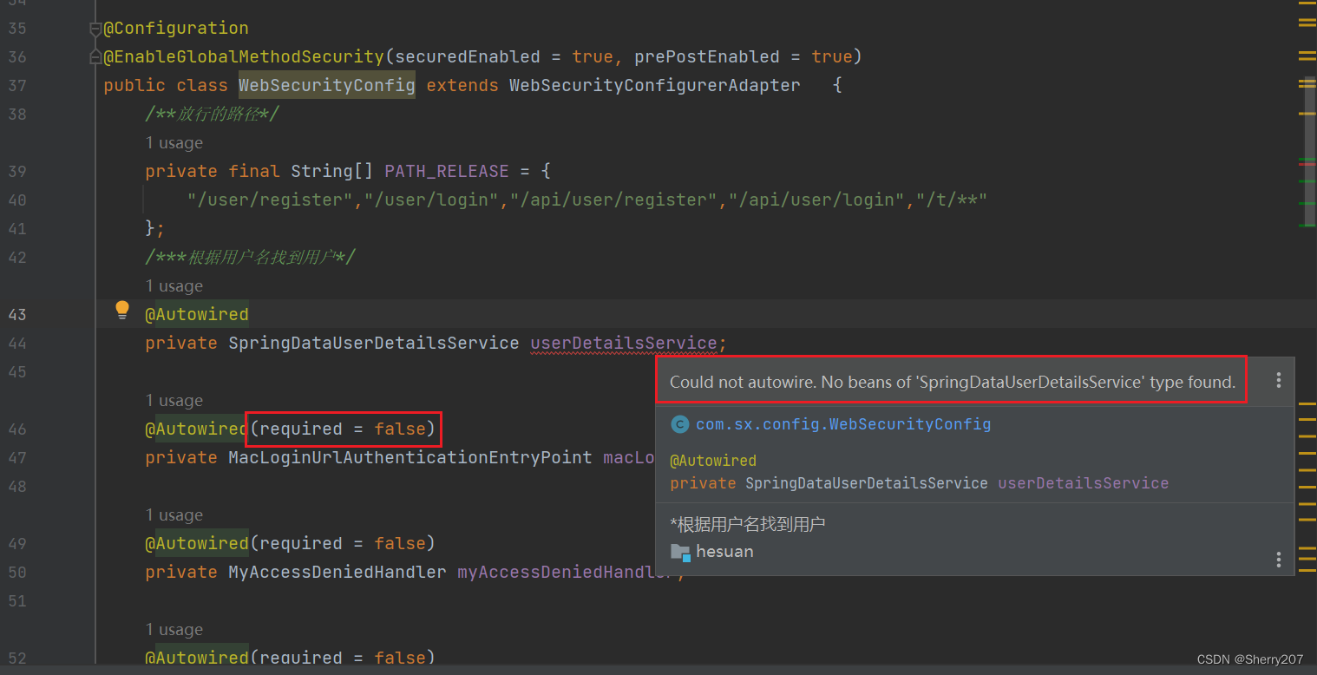The width and height of the screenshot is (1317, 675).
Task: Click '1 usage' hint above line 46
Action: [174, 401]
